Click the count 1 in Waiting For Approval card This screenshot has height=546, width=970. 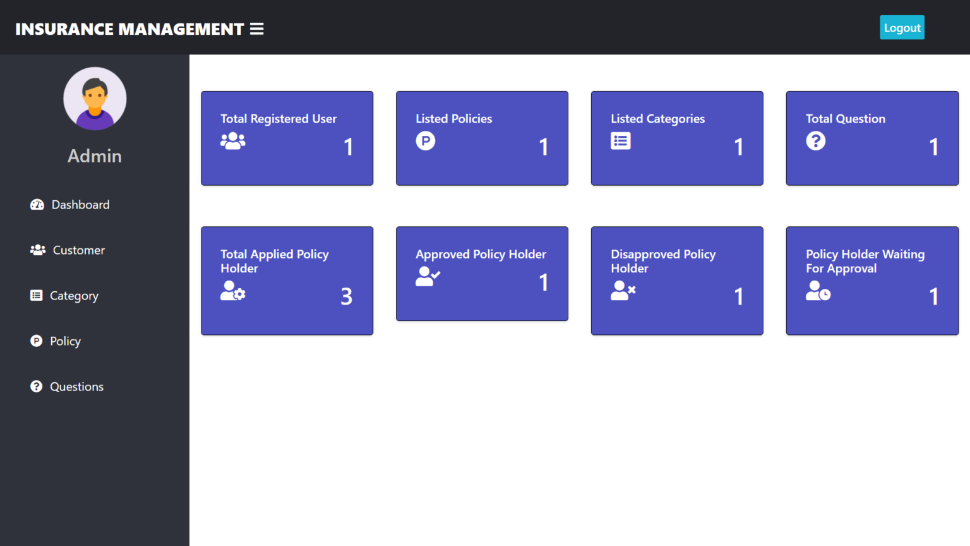point(933,296)
